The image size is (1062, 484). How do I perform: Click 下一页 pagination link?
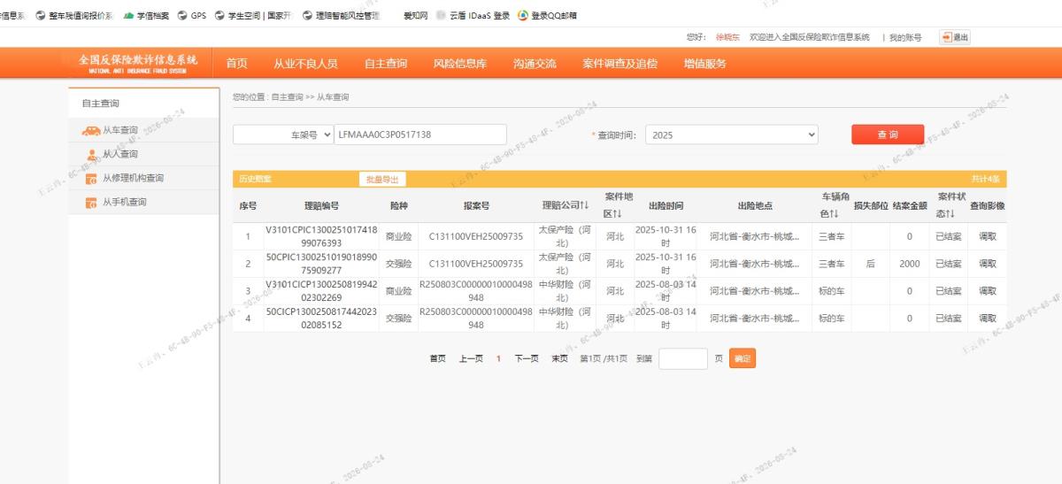click(527, 358)
